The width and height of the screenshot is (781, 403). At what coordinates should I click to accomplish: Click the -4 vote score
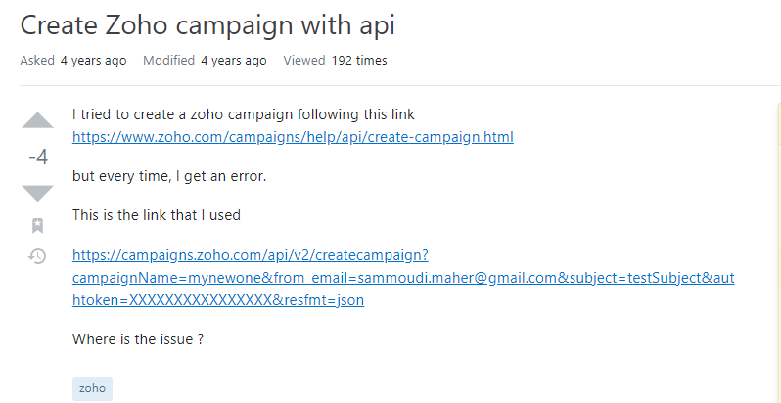coord(38,157)
